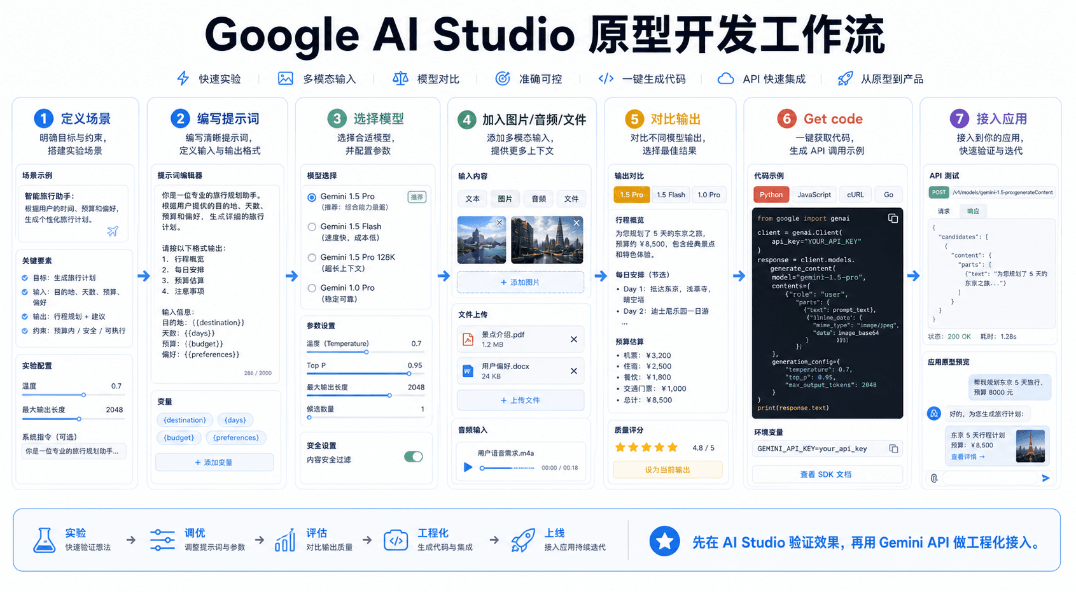The image size is (1076, 592).
Task: Remove the second uploaded city image
Action: pos(576,223)
